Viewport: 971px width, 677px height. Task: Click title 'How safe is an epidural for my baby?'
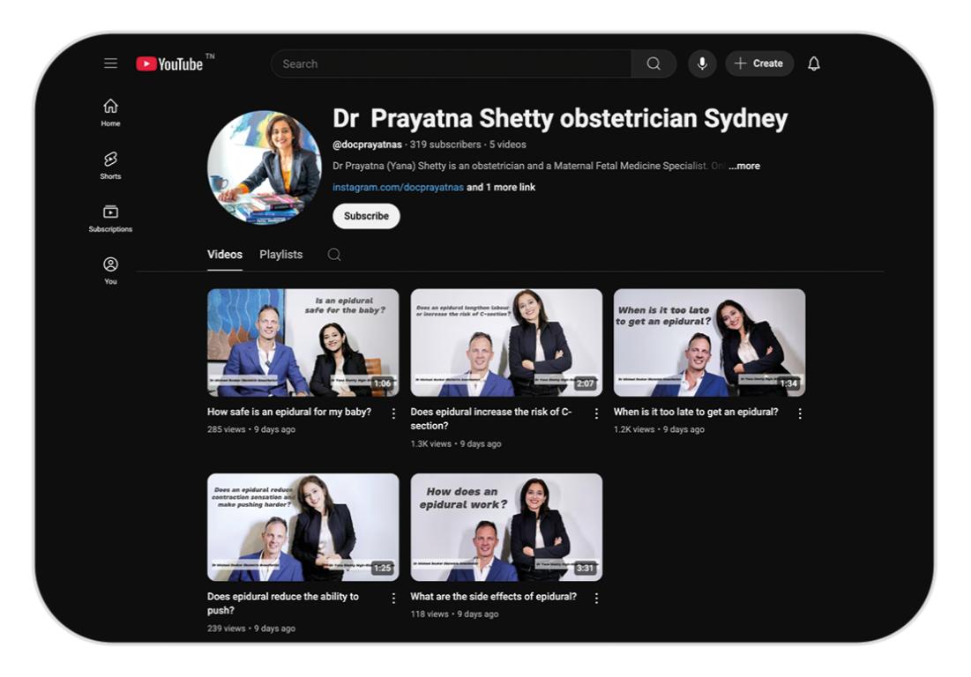tap(289, 412)
